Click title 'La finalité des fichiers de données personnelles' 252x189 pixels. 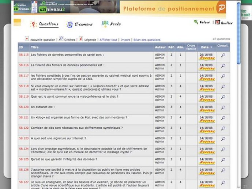pyautogui.click(x=68, y=65)
